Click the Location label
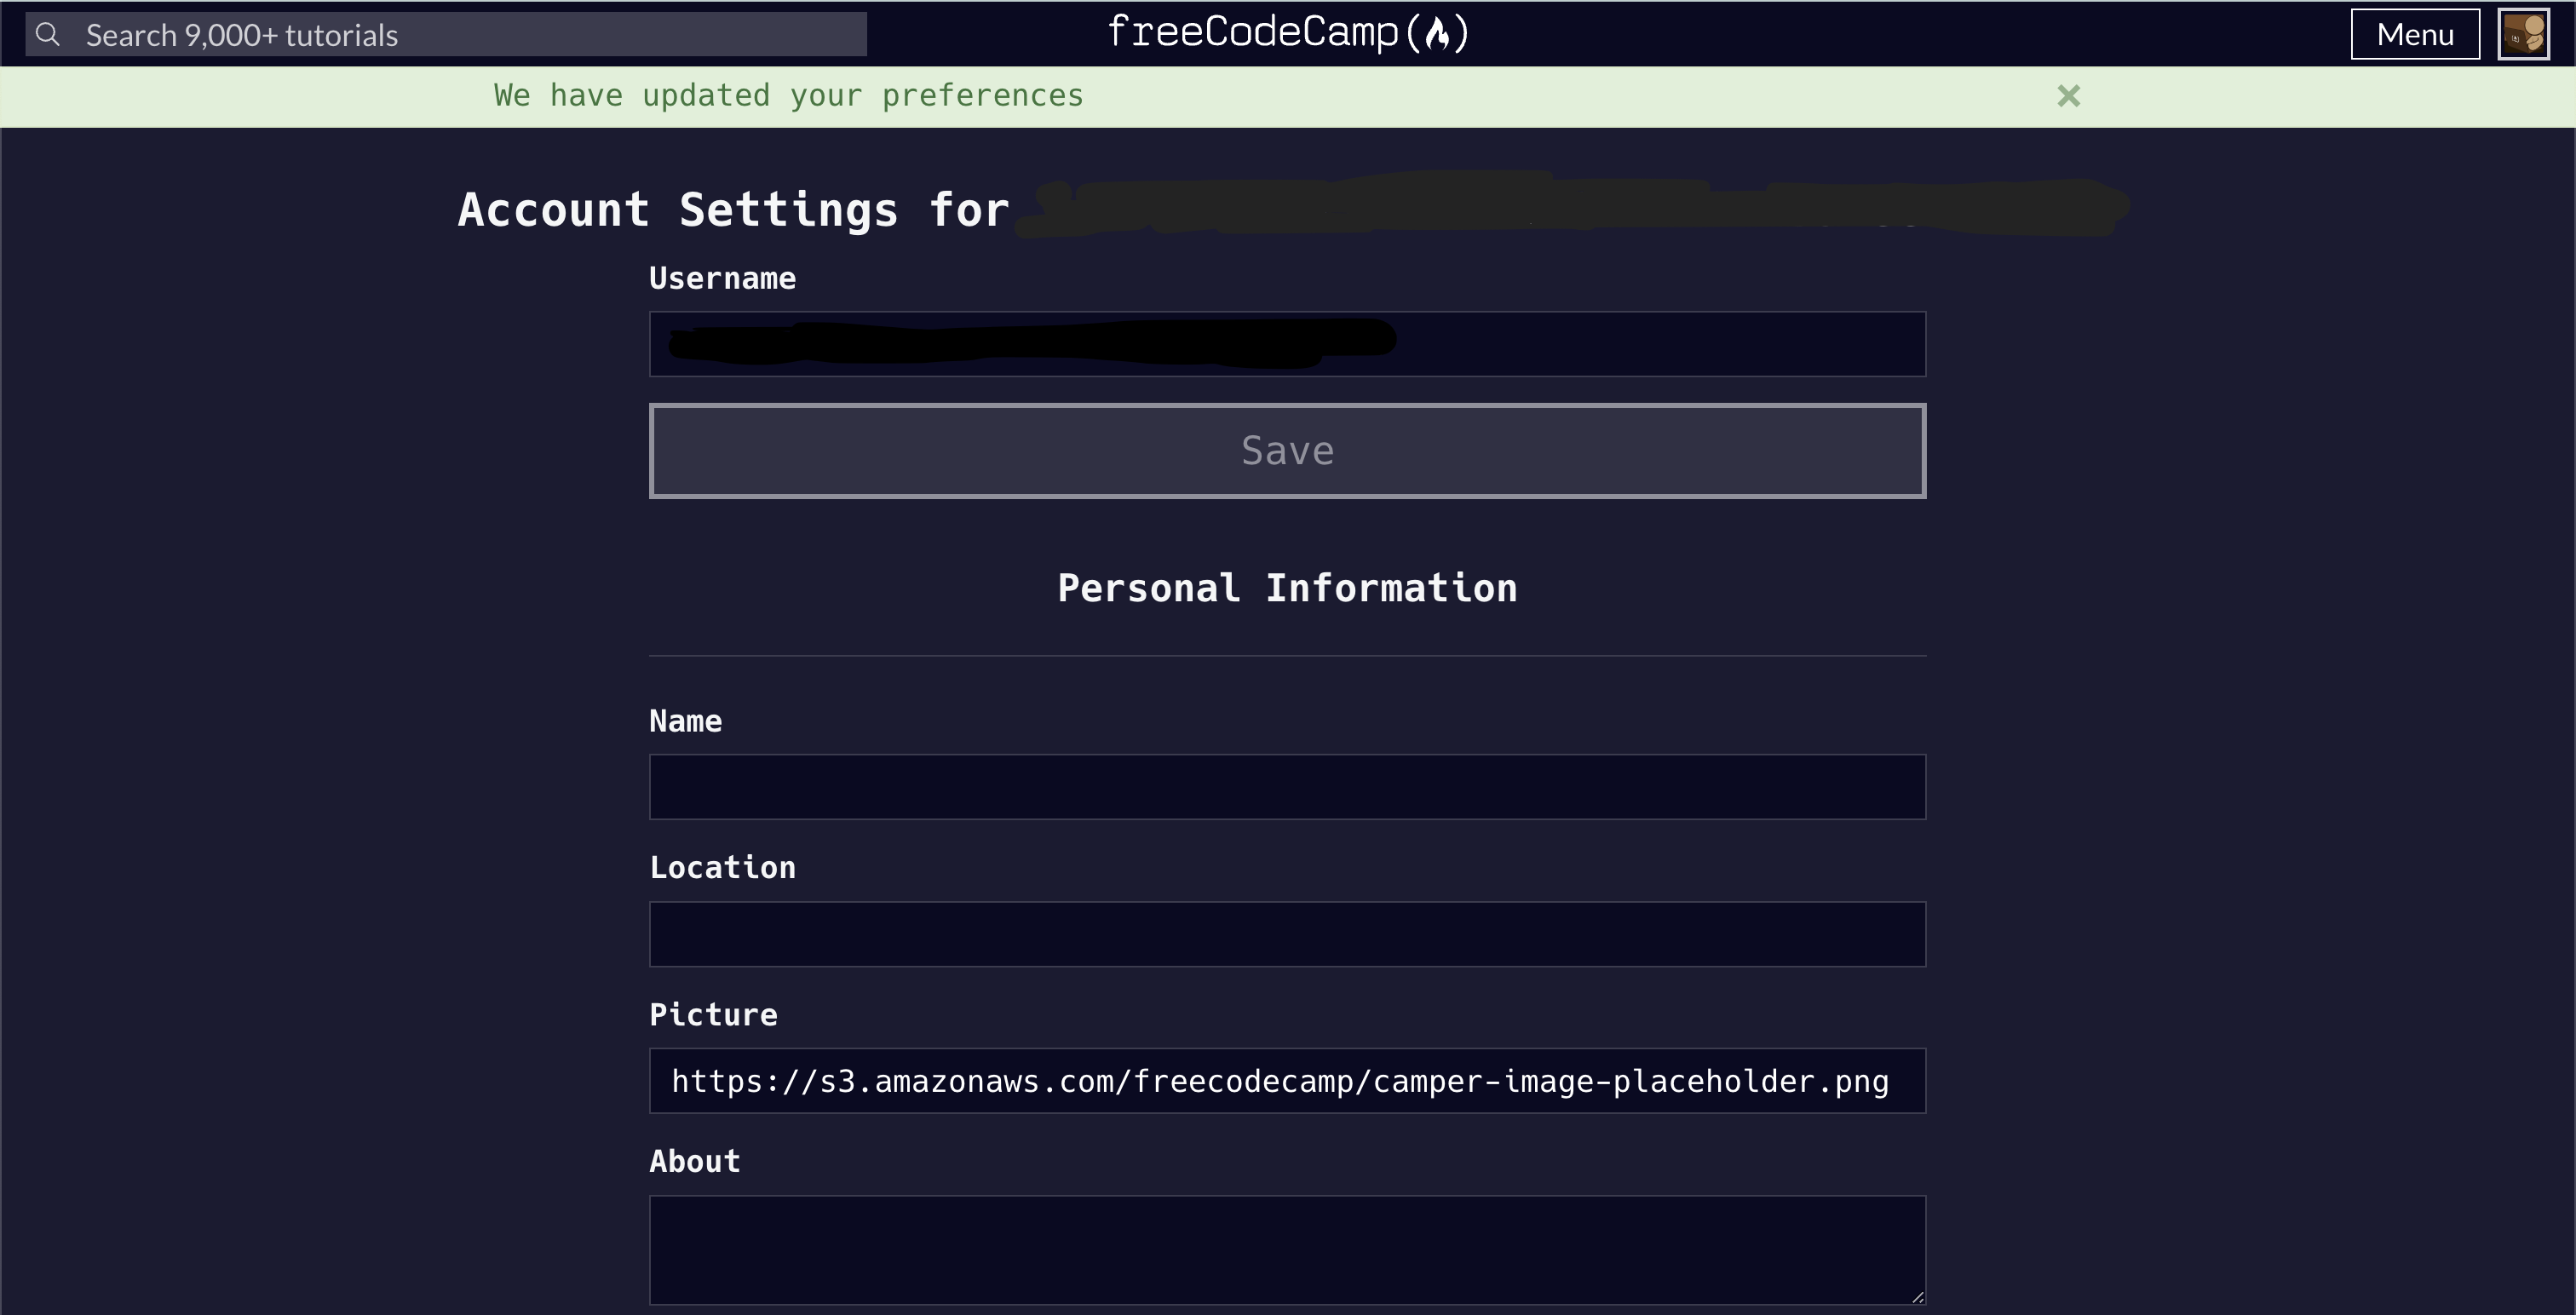2576x1315 pixels. [723, 867]
